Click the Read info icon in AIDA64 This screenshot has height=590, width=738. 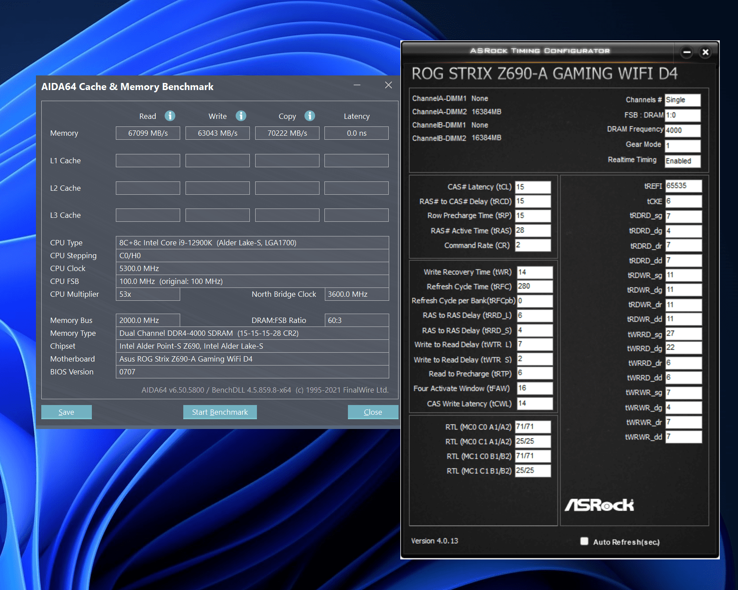pos(170,116)
